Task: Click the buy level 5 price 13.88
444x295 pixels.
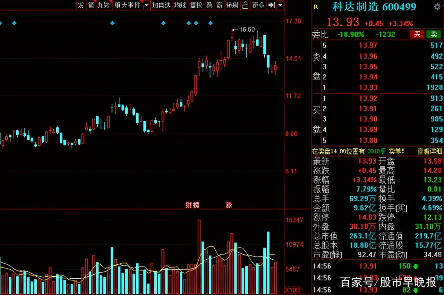Action: (x=368, y=140)
